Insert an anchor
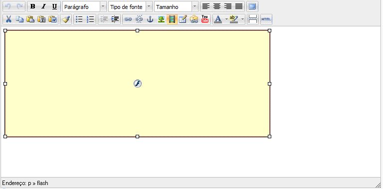 (x=150, y=19)
